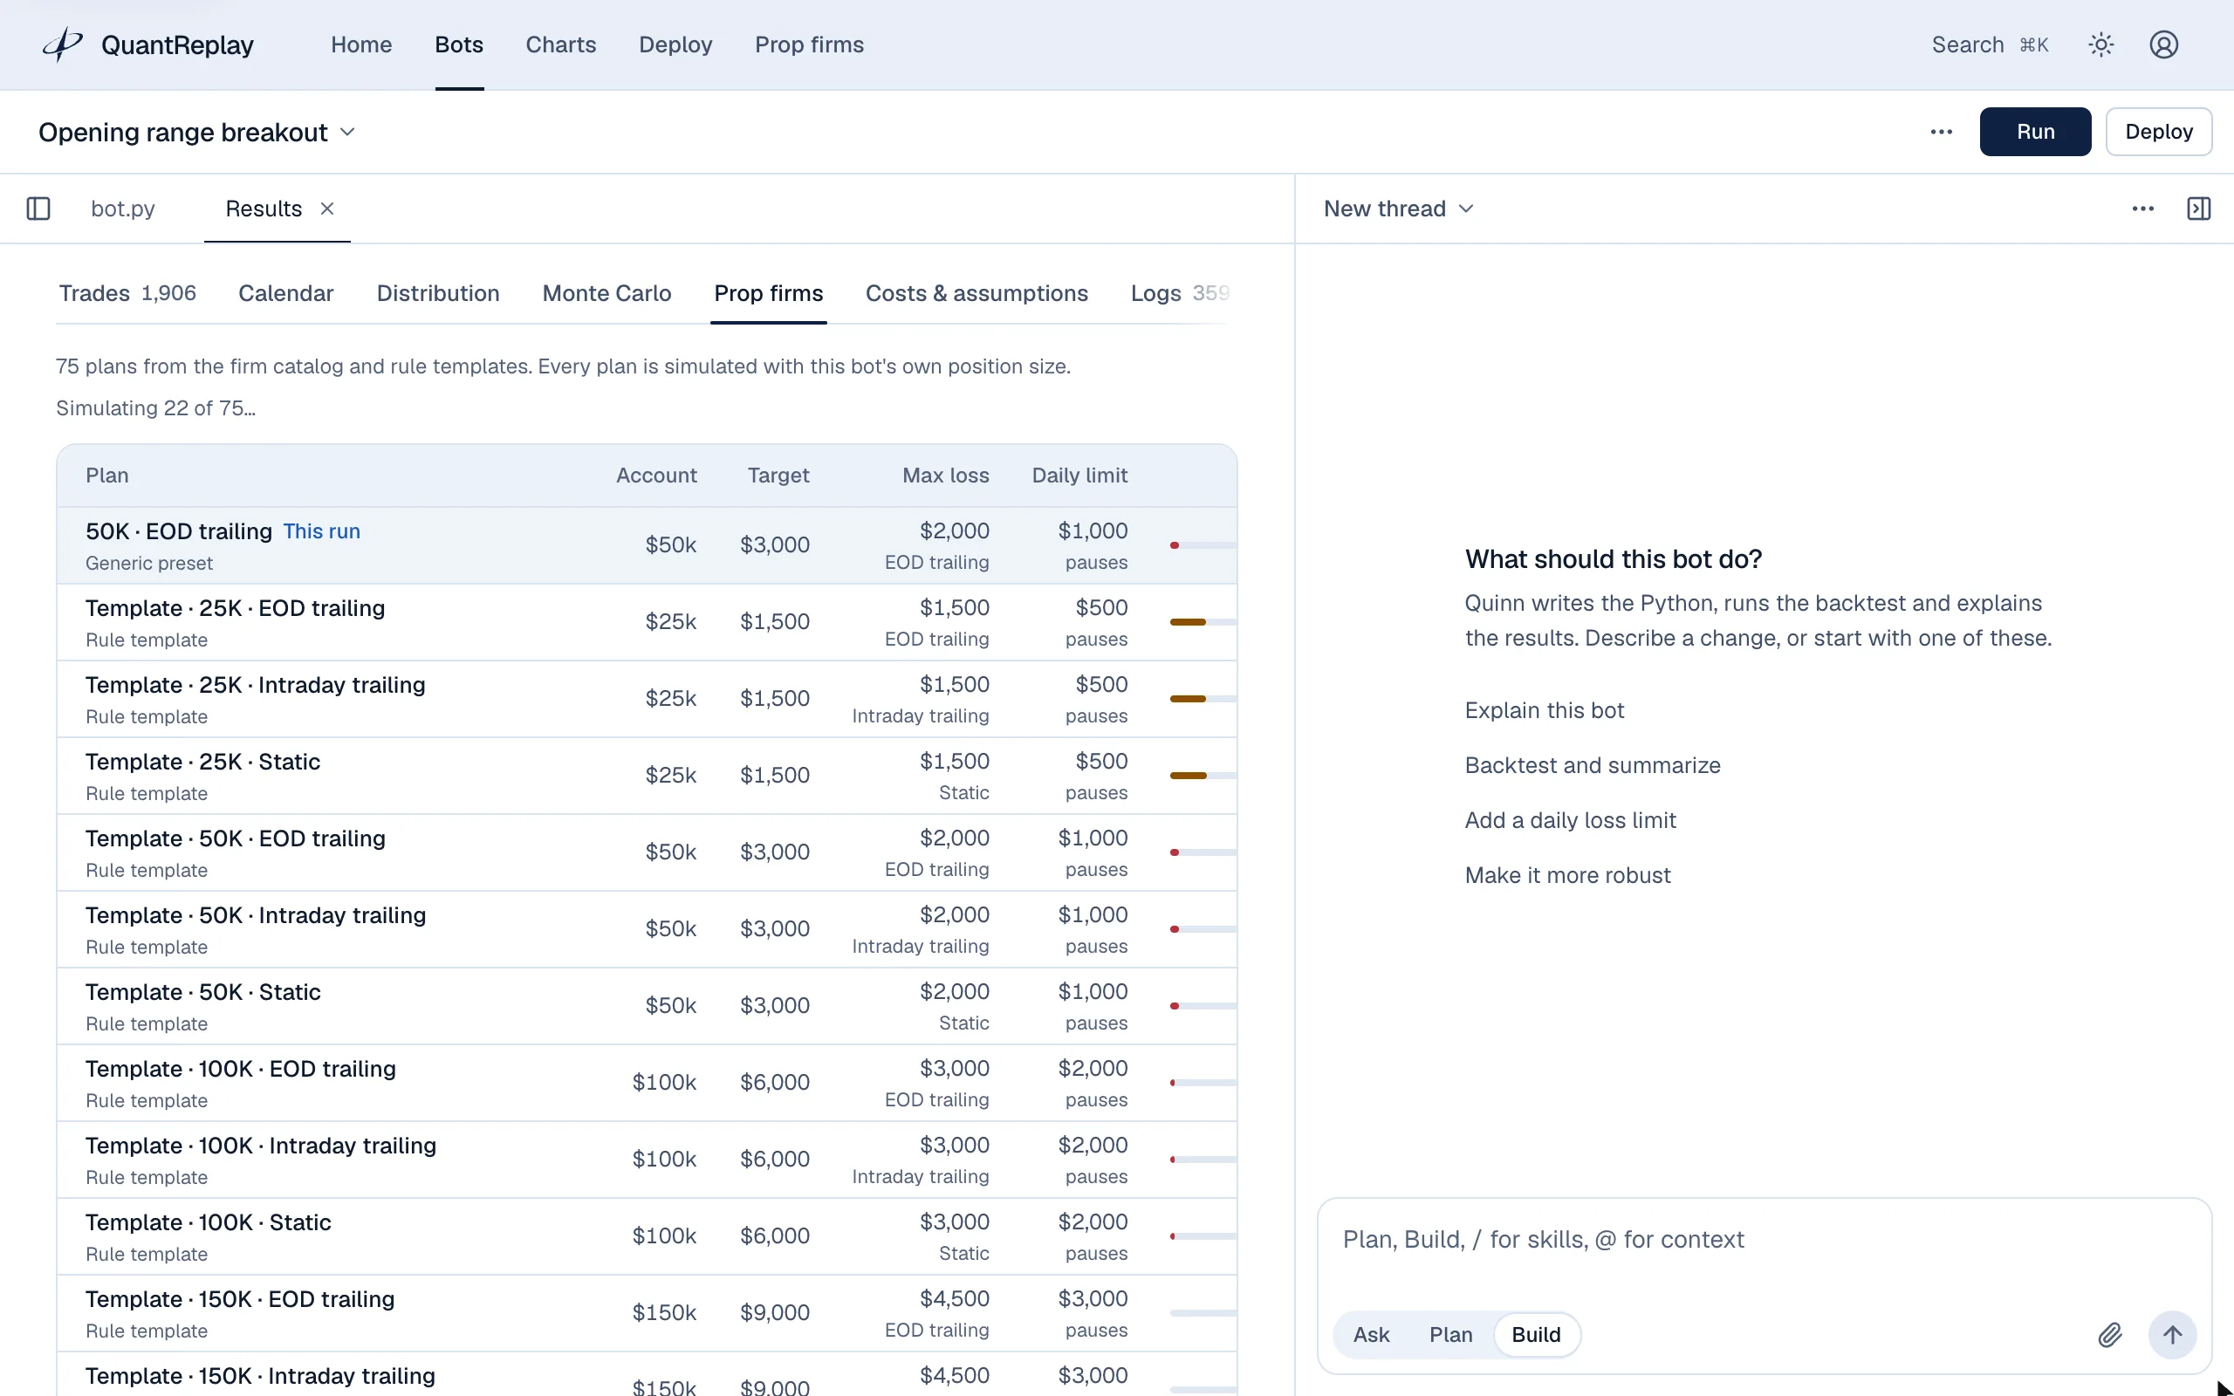This screenshot has height=1396, width=2234.
Task: Focus the chat prompt input field
Action: [x=1763, y=1240]
